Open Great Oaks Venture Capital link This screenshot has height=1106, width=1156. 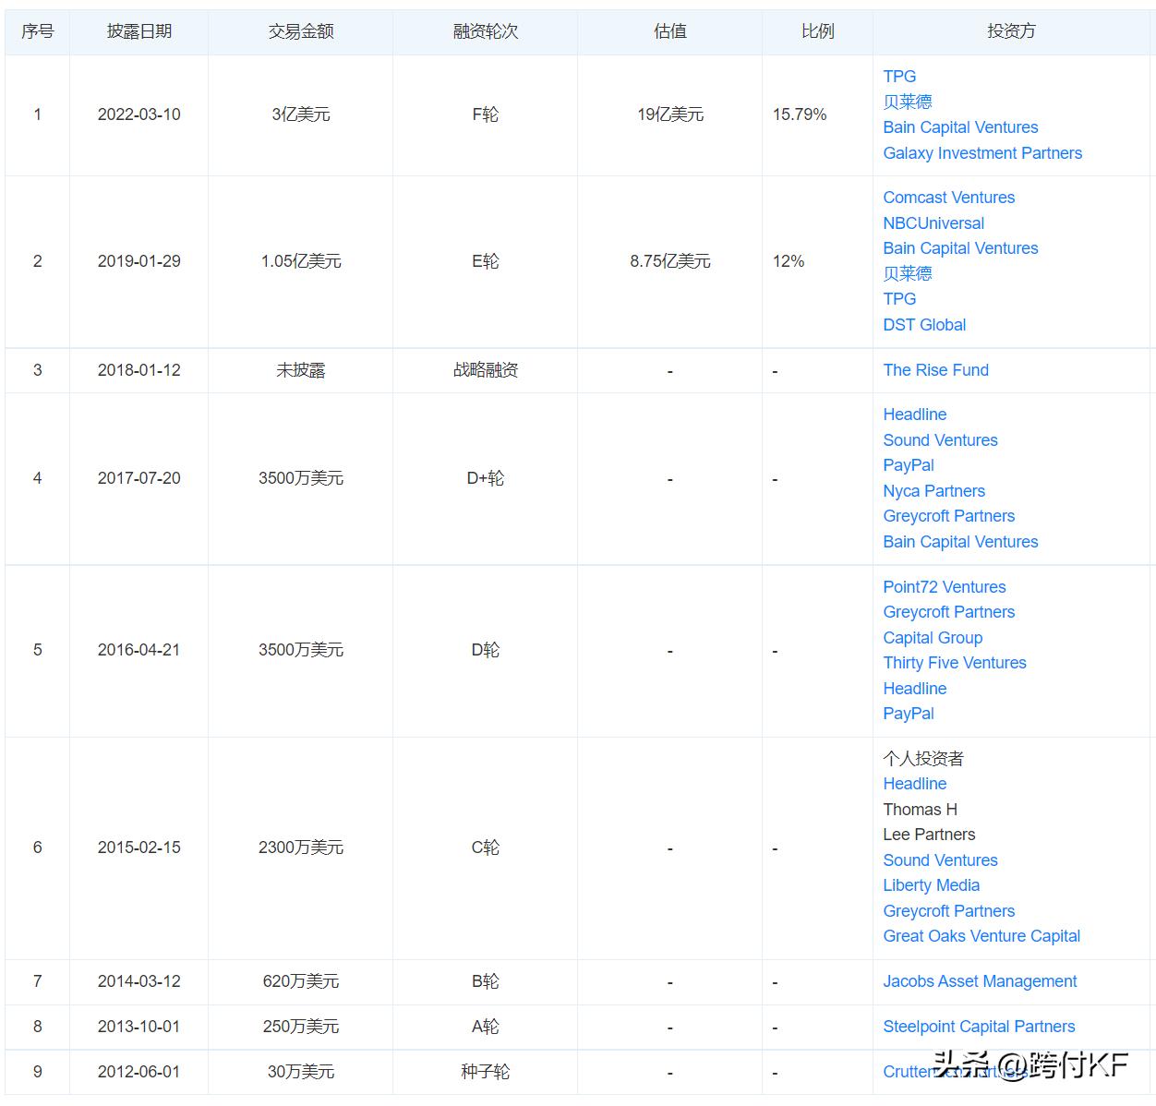[981, 936]
